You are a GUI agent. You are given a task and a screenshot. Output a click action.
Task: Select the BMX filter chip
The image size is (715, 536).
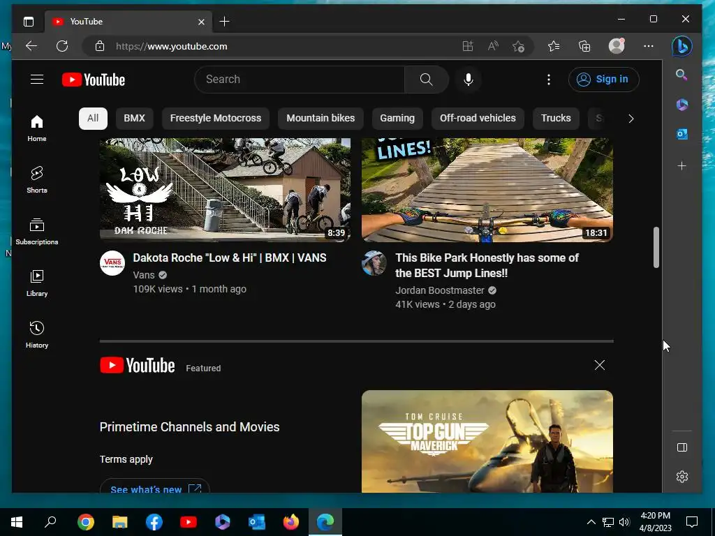tap(135, 119)
